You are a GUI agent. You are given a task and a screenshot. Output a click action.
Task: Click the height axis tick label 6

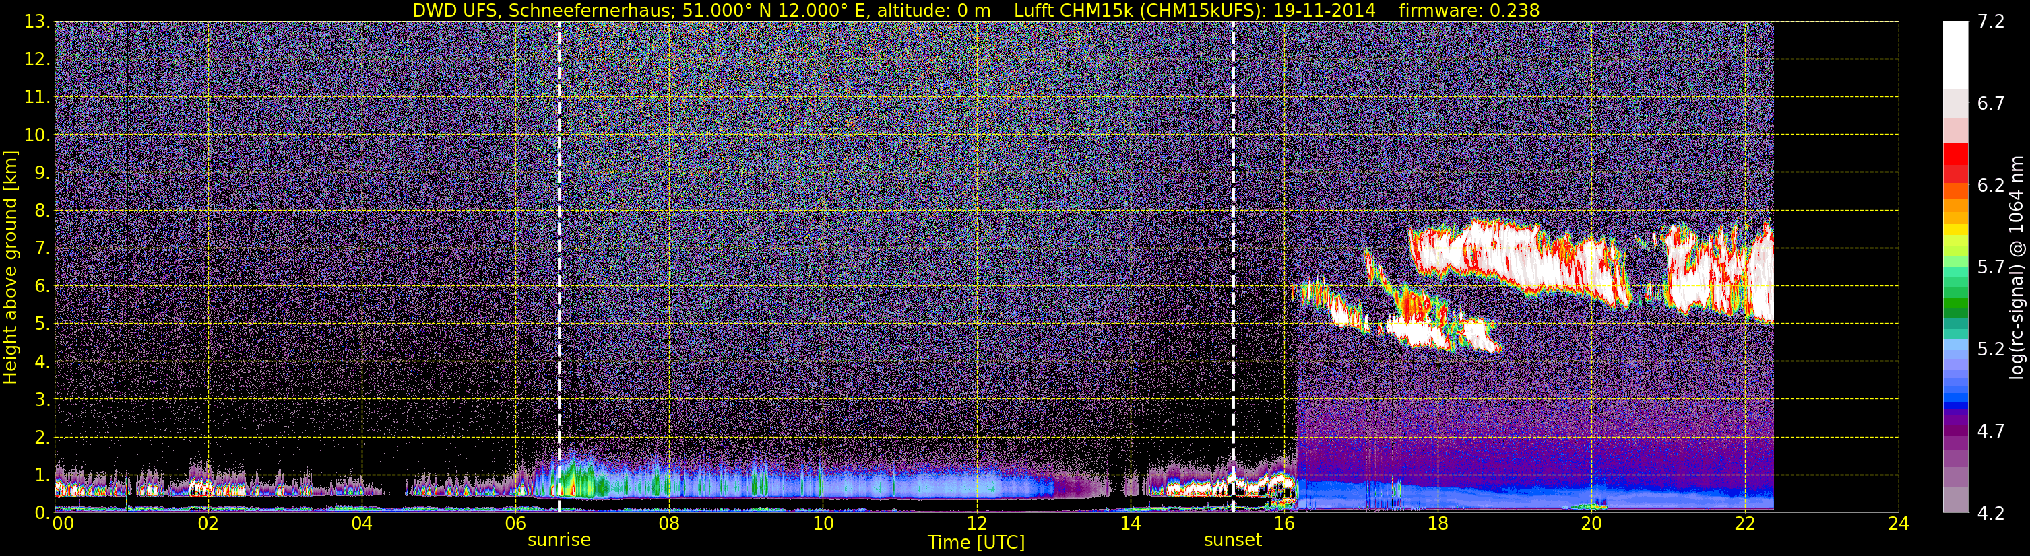[42, 287]
